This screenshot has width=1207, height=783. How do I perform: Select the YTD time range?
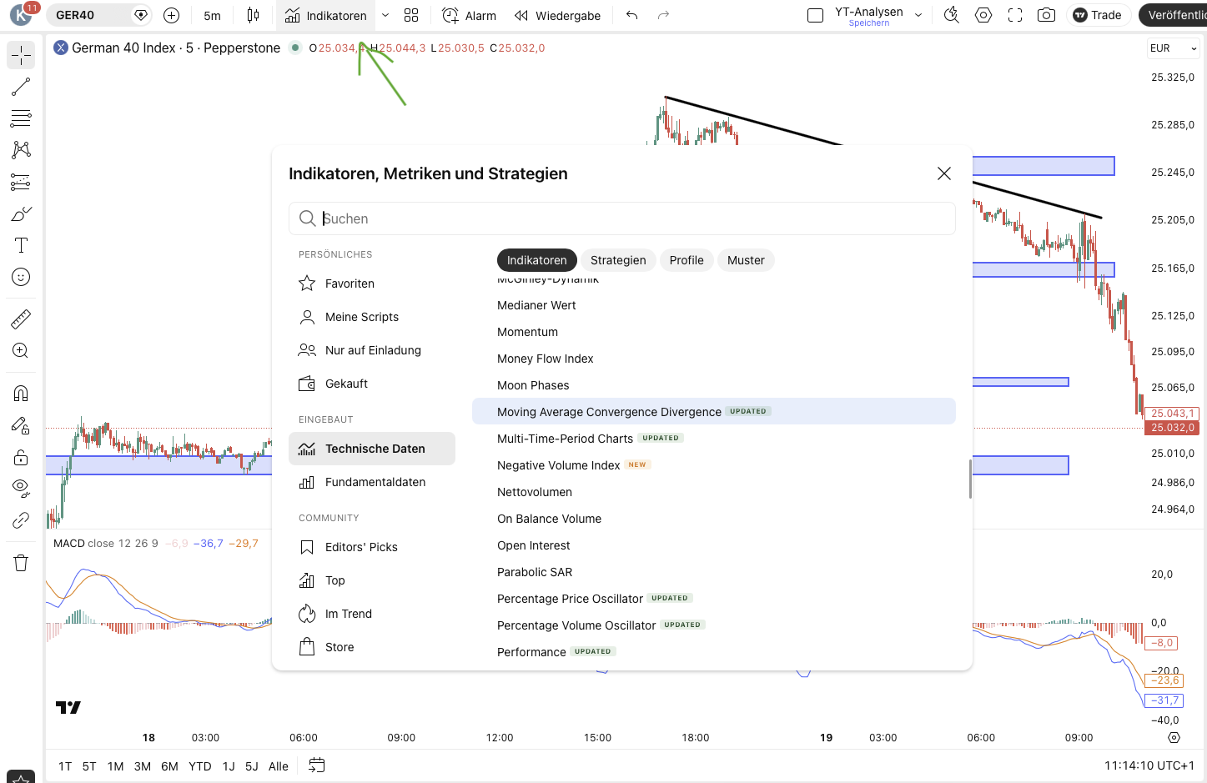click(200, 766)
